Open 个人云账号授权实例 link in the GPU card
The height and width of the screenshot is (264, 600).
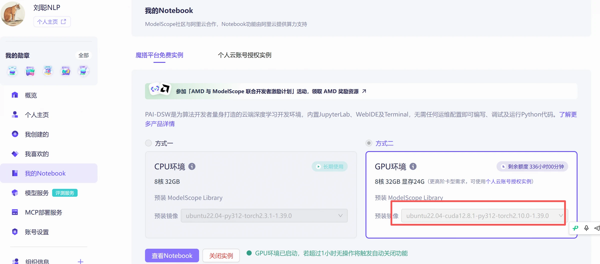(508, 181)
